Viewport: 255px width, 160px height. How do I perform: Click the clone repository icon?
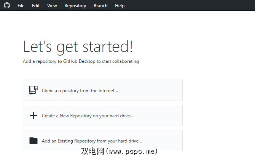tap(33, 90)
